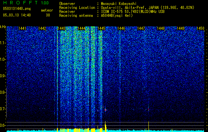Click the red meteor echo just after 1445
This screenshot has height=132, width=208.
point(105,110)
